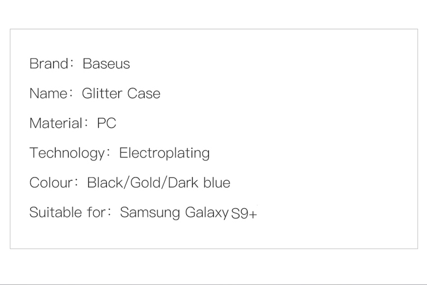Screen dimensions: 427x285
Task: Click the Samsung text
Action: click(x=150, y=213)
